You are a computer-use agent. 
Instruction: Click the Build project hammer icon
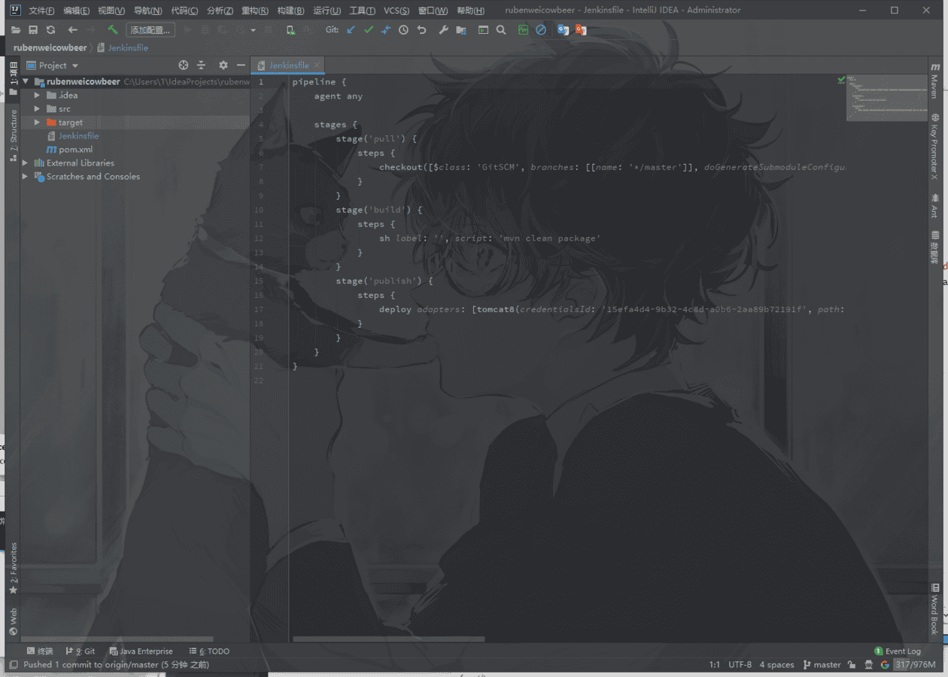[x=112, y=30]
